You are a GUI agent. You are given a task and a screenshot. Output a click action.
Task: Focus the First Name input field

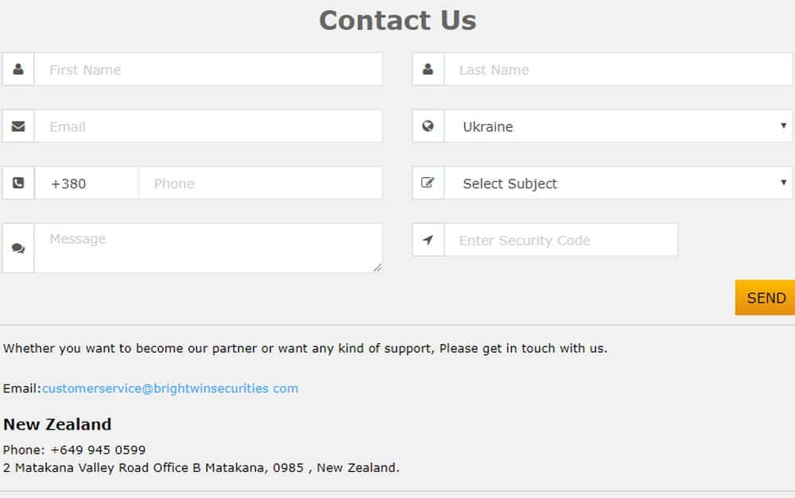pyautogui.click(x=208, y=69)
